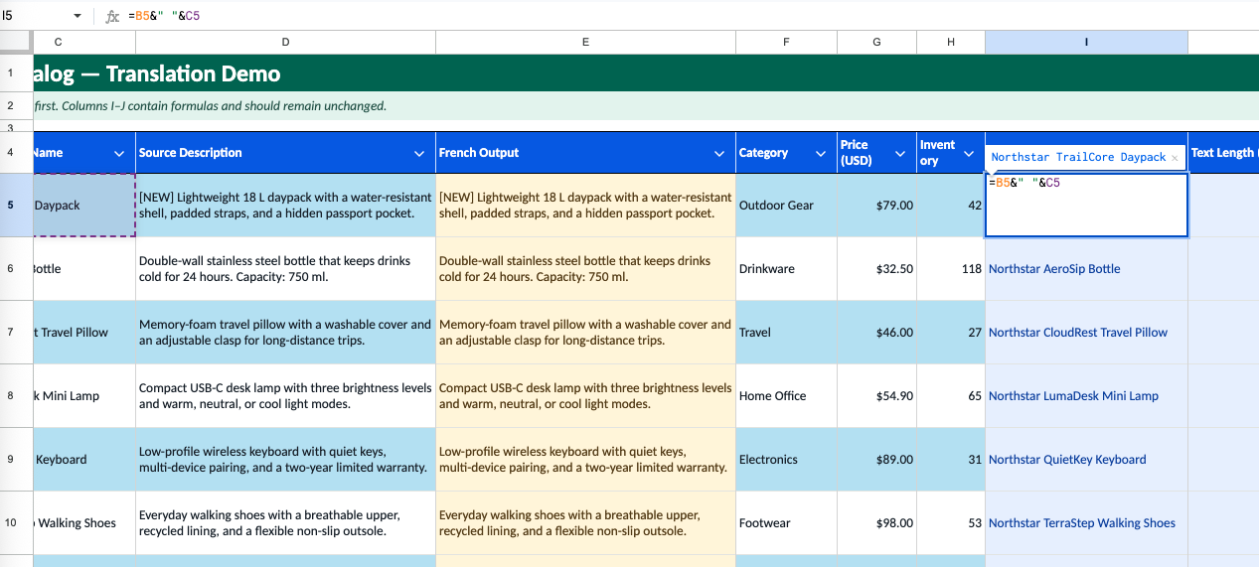The height and width of the screenshot is (567, 1259).
Task: Click the inventory cell showing 65
Action: coord(951,396)
